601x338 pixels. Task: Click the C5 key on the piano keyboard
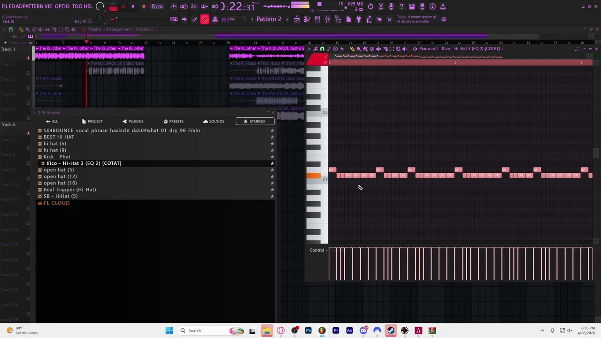317,181
